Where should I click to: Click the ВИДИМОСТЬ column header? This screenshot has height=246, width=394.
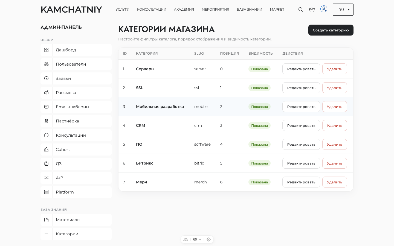pos(260,54)
